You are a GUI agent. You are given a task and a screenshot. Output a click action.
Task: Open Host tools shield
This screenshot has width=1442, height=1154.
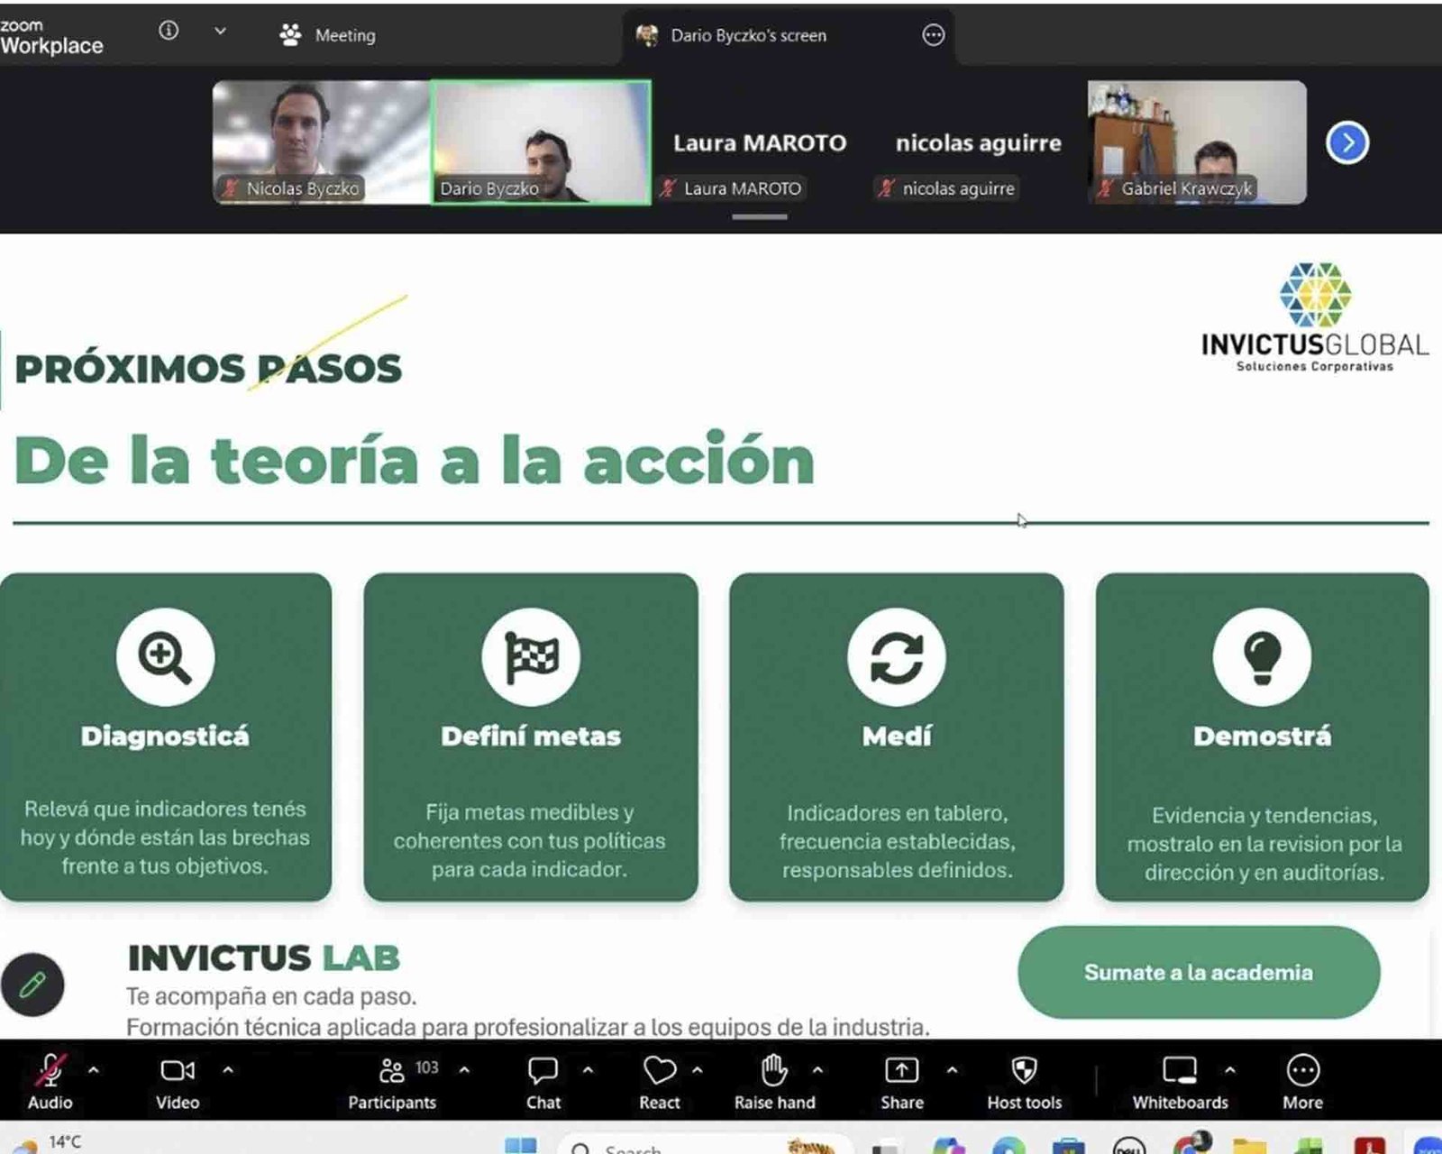point(1025,1081)
